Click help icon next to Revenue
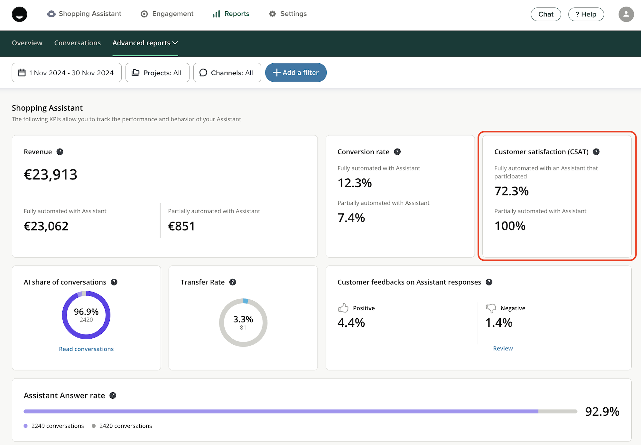 click(60, 152)
